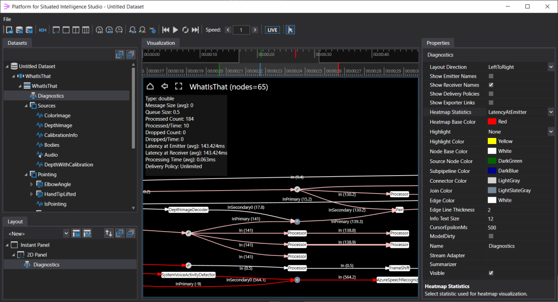Switch to the Visualization tab
The height and width of the screenshot is (302, 558).
pos(160,43)
